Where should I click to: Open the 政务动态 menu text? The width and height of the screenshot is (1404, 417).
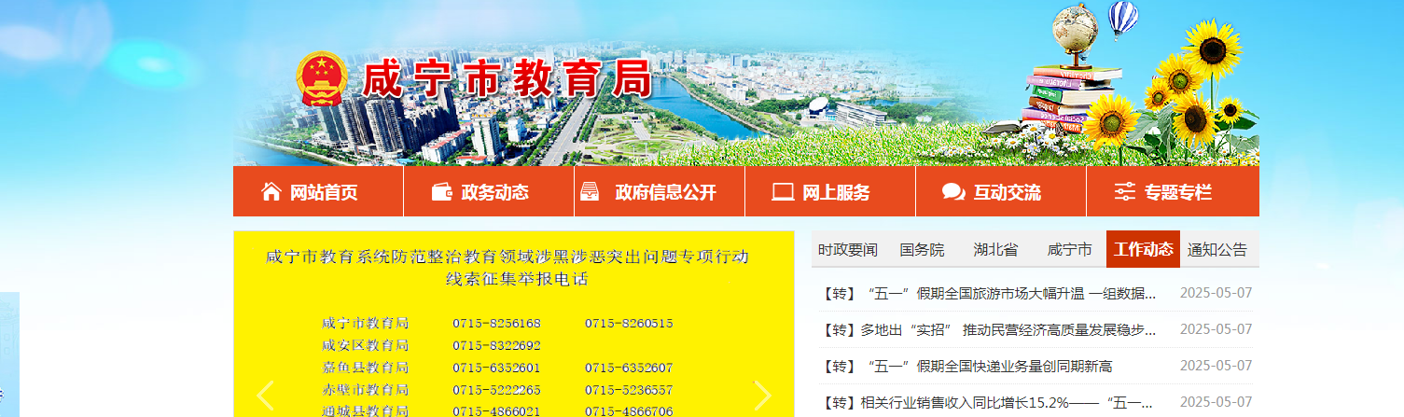[x=494, y=193]
